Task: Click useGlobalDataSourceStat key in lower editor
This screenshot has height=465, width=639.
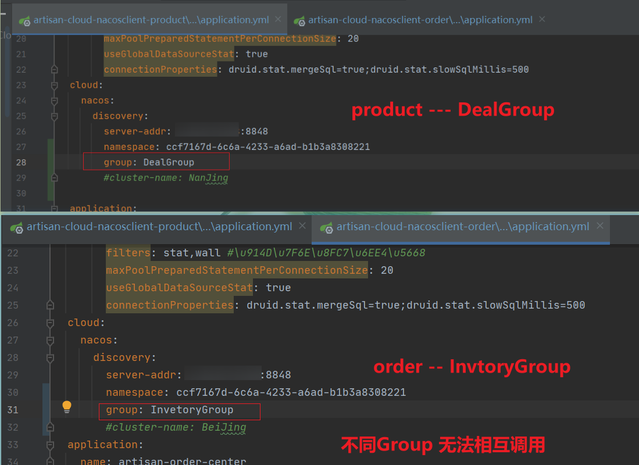Action: point(180,288)
